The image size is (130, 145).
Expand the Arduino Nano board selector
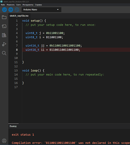tap(41, 10)
